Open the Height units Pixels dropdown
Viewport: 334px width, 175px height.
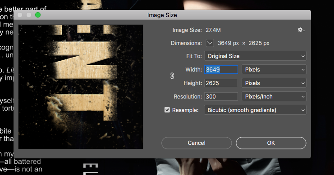(274, 83)
